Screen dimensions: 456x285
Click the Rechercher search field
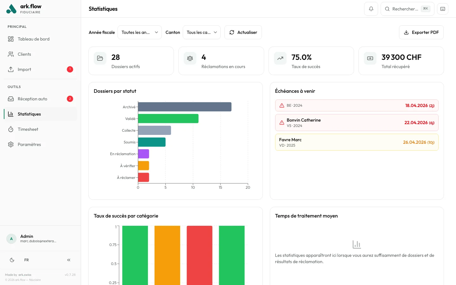tap(407, 9)
